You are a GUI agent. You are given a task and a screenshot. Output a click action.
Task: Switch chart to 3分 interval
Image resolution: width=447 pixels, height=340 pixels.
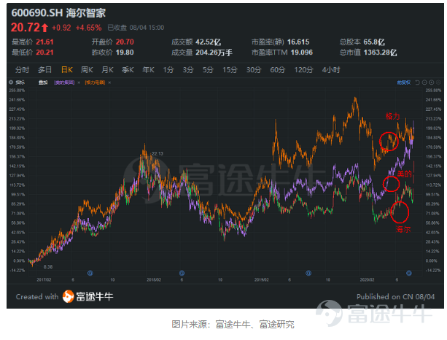188,70
